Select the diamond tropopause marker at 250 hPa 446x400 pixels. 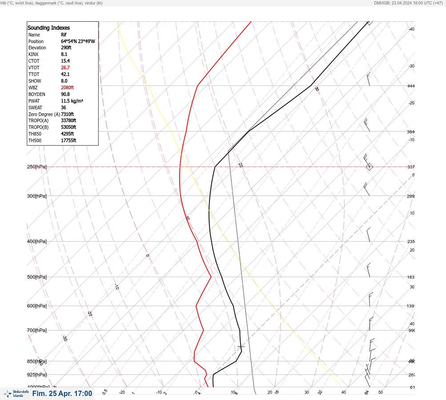369,167
